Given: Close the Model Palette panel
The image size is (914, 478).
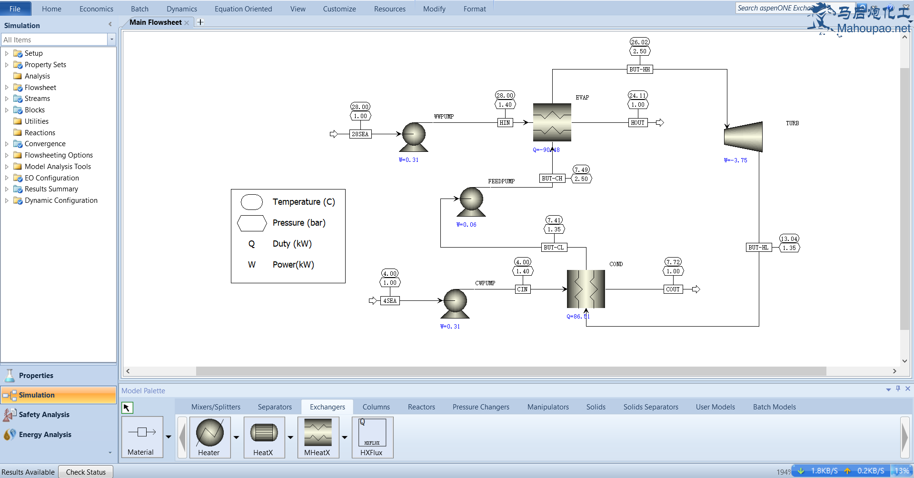Looking at the screenshot, I should [908, 388].
